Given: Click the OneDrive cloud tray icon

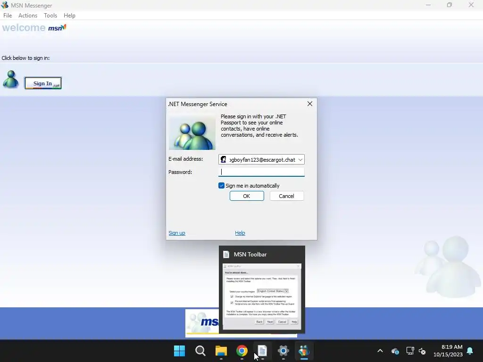Looking at the screenshot, I should [x=395, y=351].
